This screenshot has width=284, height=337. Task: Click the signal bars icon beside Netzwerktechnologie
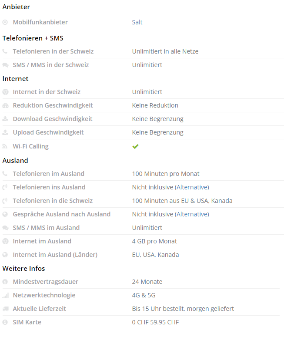tap(5, 295)
